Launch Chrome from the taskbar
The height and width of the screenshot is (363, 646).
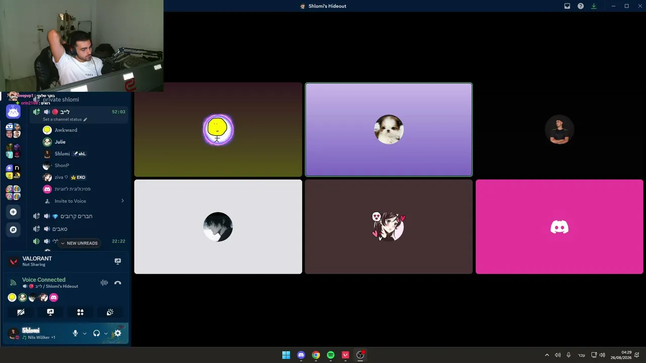(316, 355)
